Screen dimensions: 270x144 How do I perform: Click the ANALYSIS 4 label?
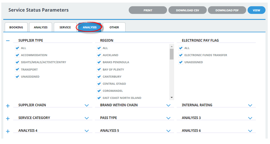(x=28, y=131)
